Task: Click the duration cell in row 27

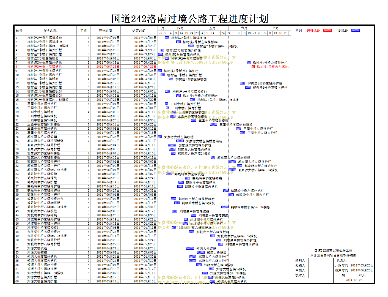Action: click(x=83, y=145)
